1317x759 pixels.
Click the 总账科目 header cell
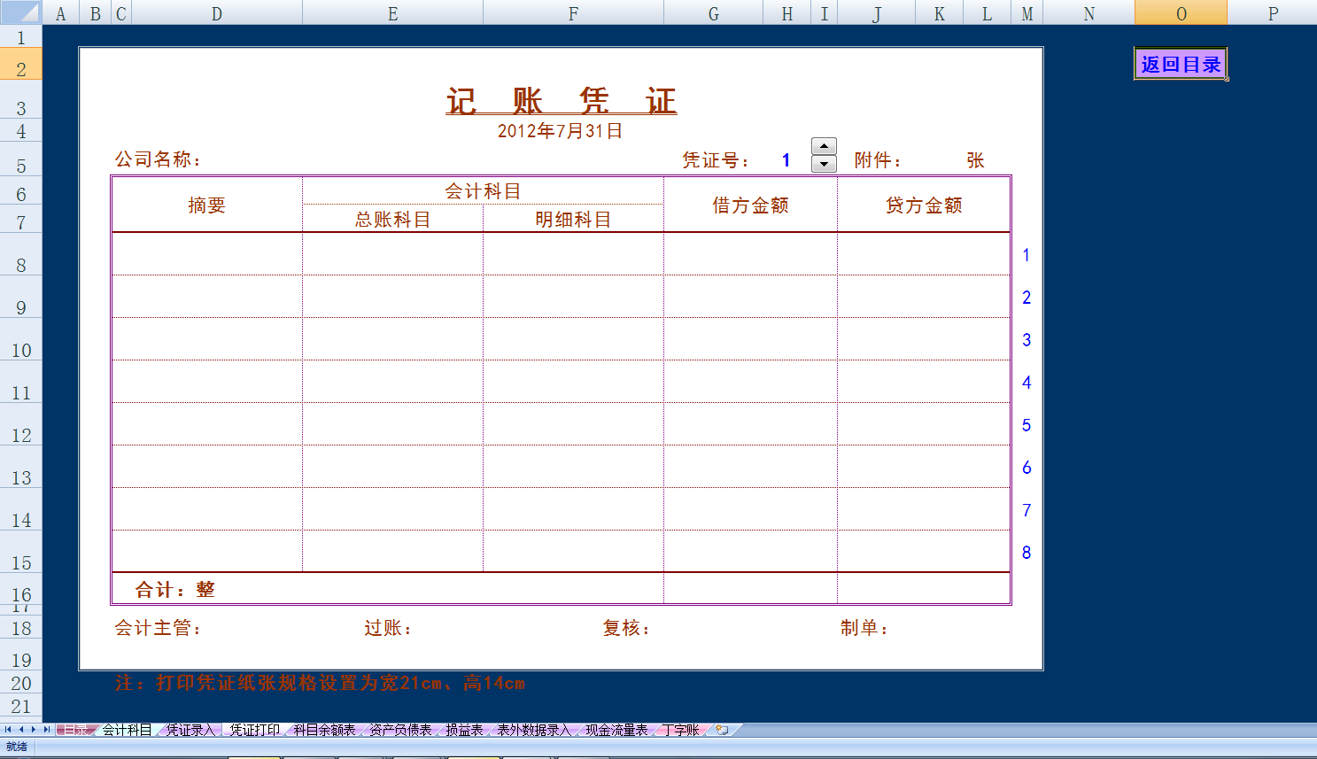[x=392, y=219]
